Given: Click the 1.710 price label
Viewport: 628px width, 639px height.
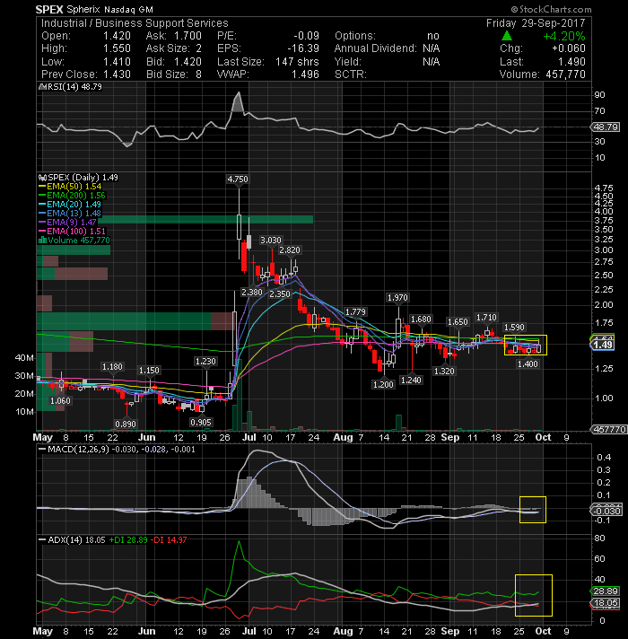Looking at the screenshot, I should click(486, 317).
